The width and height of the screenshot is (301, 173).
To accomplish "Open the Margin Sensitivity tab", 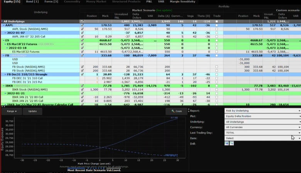I will coord(183,2).
